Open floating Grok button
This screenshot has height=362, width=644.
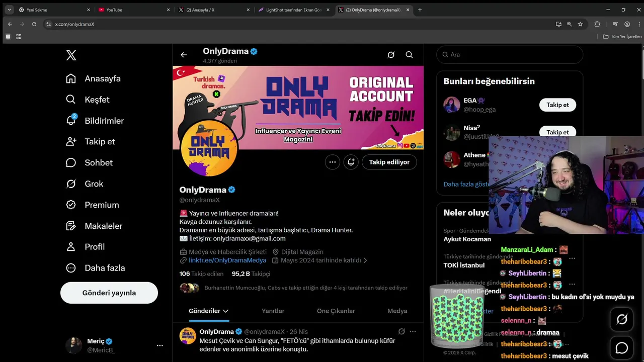point(622,319)
